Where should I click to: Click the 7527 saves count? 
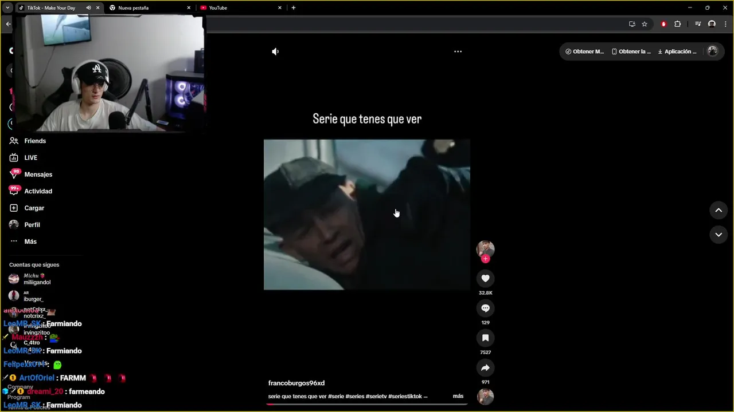485,352
